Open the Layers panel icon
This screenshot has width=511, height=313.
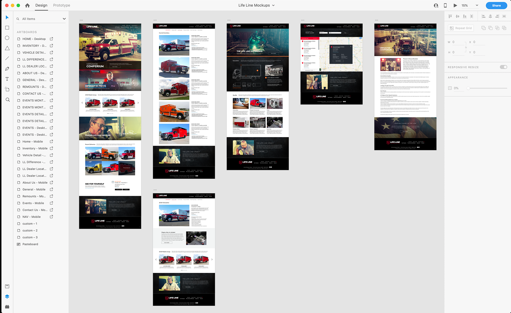[x=7, y=297]
